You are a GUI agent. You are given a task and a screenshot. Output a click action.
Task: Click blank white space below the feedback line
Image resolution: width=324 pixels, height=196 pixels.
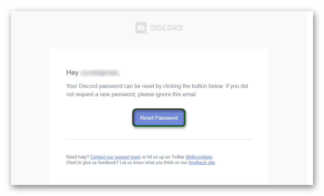tap(159, 175)
